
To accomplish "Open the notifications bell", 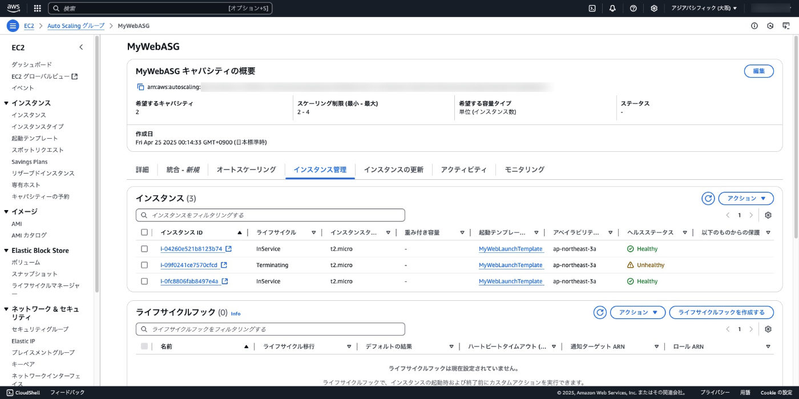I will click(612, 9).
